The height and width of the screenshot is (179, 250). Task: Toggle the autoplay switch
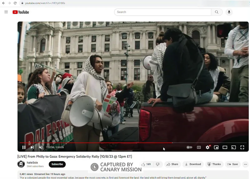[189, 147]
